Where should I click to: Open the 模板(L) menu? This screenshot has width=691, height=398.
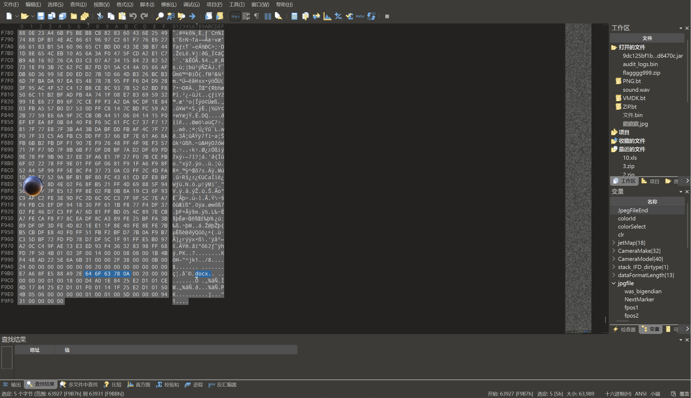[169, 4]
